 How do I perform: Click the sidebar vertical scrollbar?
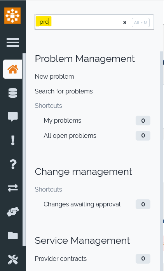[x=24, y=150]
